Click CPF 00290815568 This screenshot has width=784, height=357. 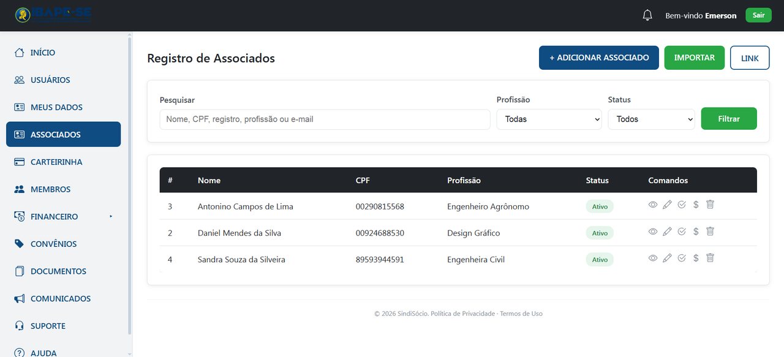tap(380, 207)
